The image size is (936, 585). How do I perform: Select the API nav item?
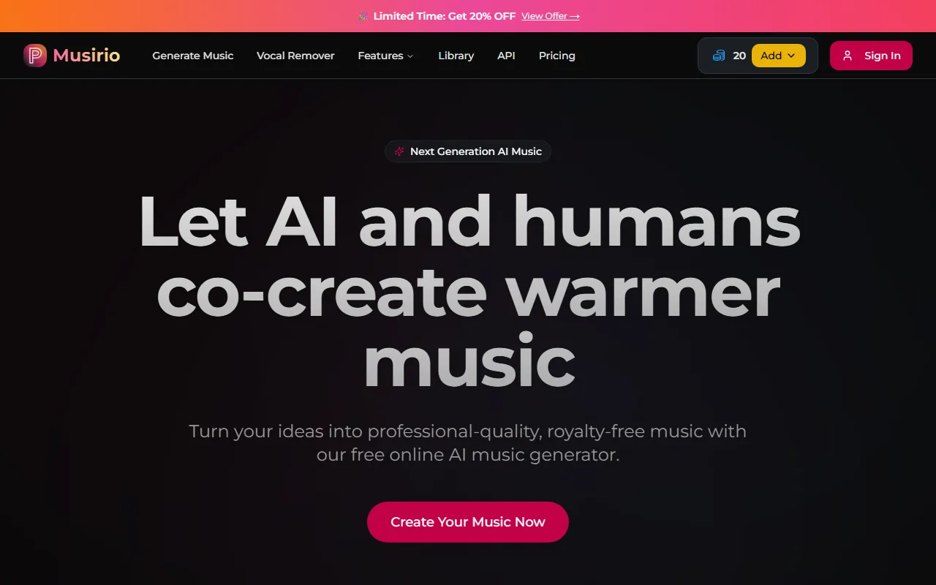pyautogui.click(x=506, y=56)
